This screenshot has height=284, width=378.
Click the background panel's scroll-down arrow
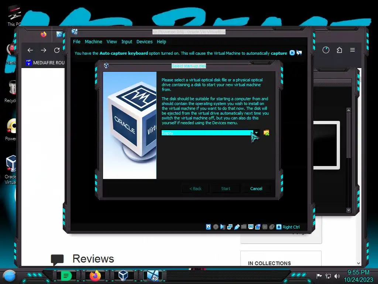click(x=348, y=210)
